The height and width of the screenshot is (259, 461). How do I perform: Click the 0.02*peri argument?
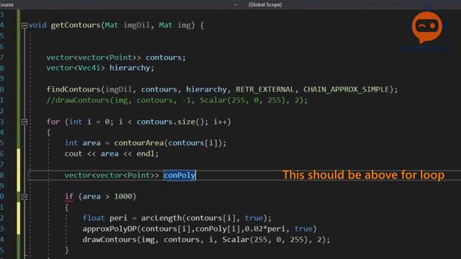coord(265,229)
